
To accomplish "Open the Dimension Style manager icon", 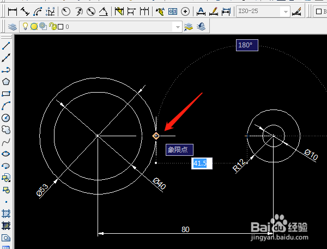I will (296, 11).
